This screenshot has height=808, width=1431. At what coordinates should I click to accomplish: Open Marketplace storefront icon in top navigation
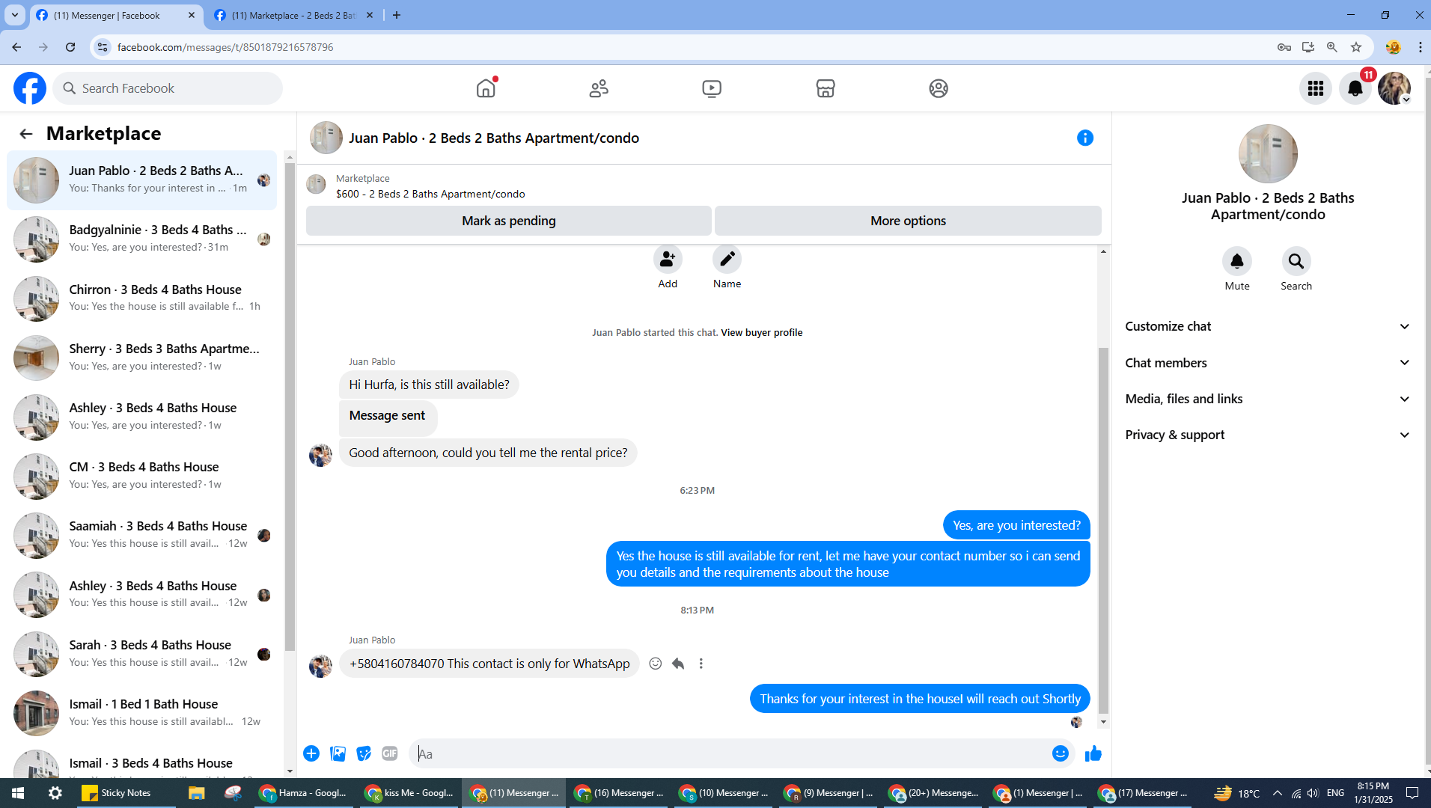point(826,88)
